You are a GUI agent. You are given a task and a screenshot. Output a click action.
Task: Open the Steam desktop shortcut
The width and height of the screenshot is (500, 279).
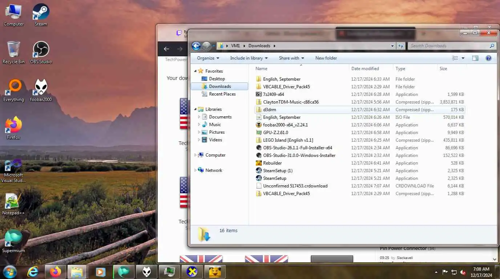click(x=41, y=15)
